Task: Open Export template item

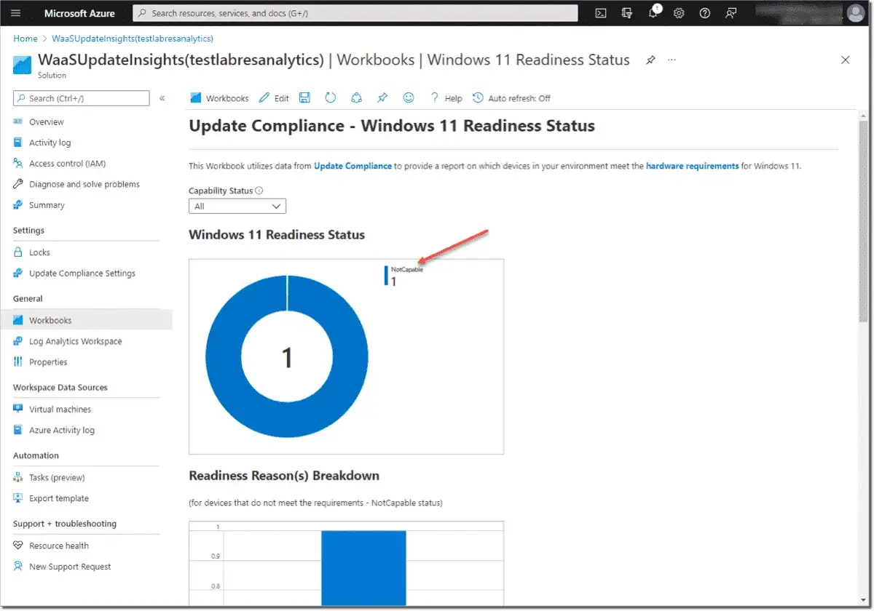Action: [x=58, y=498]
